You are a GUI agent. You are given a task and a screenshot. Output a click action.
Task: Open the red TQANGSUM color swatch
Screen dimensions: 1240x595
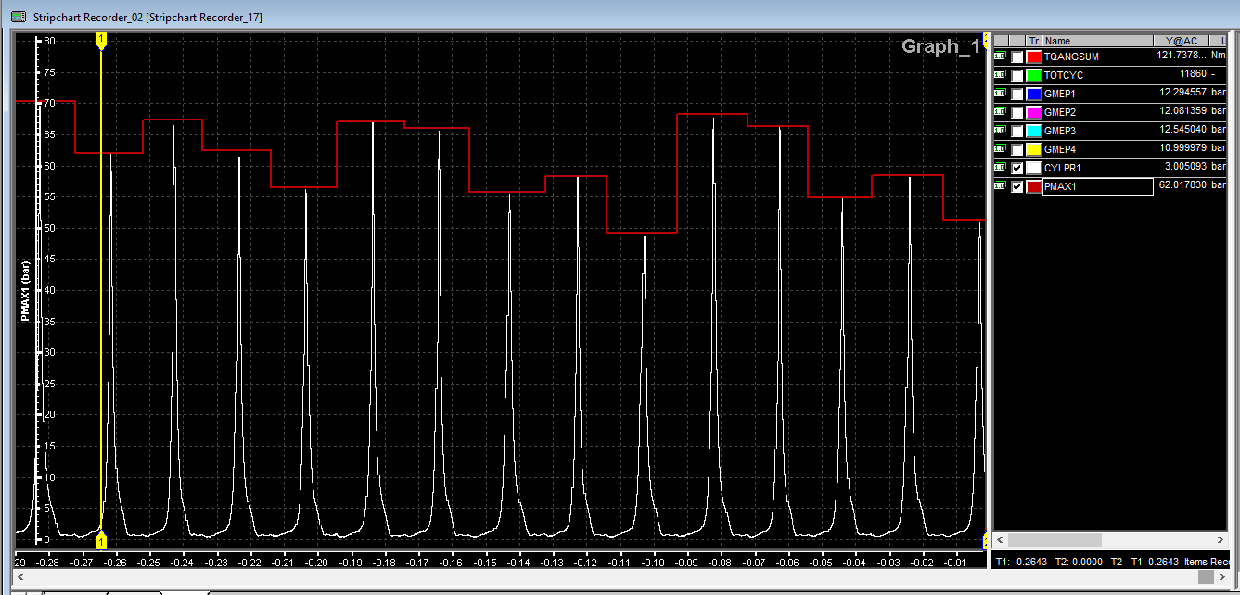pyautogui.click(x=1033, y=57)
